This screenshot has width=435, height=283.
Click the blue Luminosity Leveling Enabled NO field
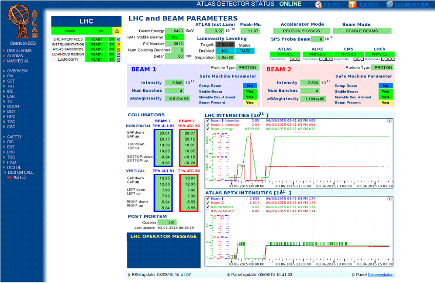click(x=225, y=51)
